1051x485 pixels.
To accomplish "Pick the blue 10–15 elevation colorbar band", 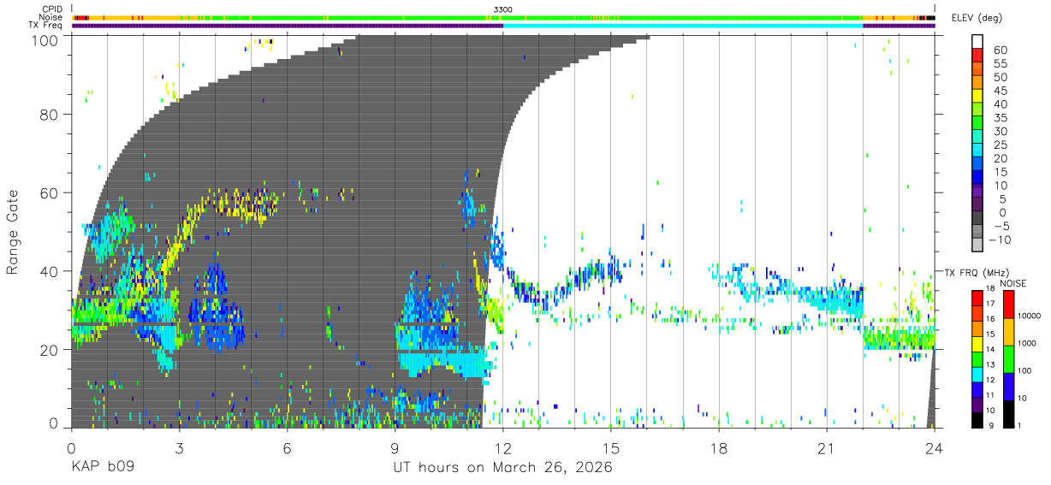I will [x=977, y=178].
